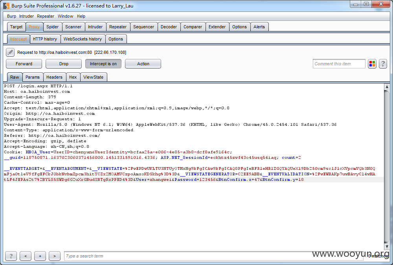Viewport: 393px width, 265px height.
Task: Forward the intercepted request
Action: point(24,64)
